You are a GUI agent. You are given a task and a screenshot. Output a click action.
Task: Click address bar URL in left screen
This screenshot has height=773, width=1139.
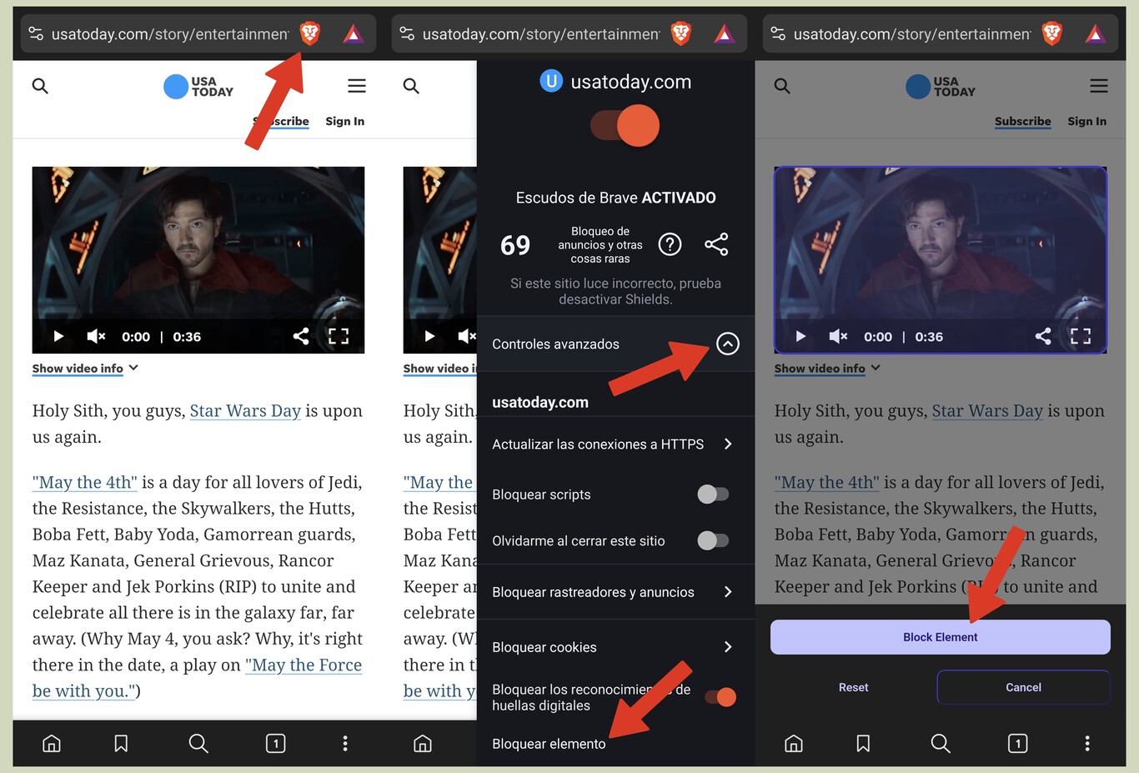pyautogui.click(x=170, y=34)
